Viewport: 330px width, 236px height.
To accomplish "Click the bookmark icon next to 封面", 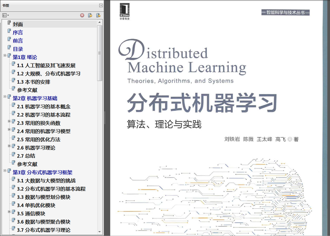I will [9, 23].
